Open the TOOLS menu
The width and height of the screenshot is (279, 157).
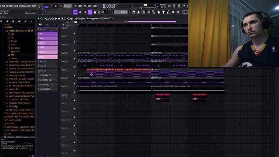click(x=29, y=6)
